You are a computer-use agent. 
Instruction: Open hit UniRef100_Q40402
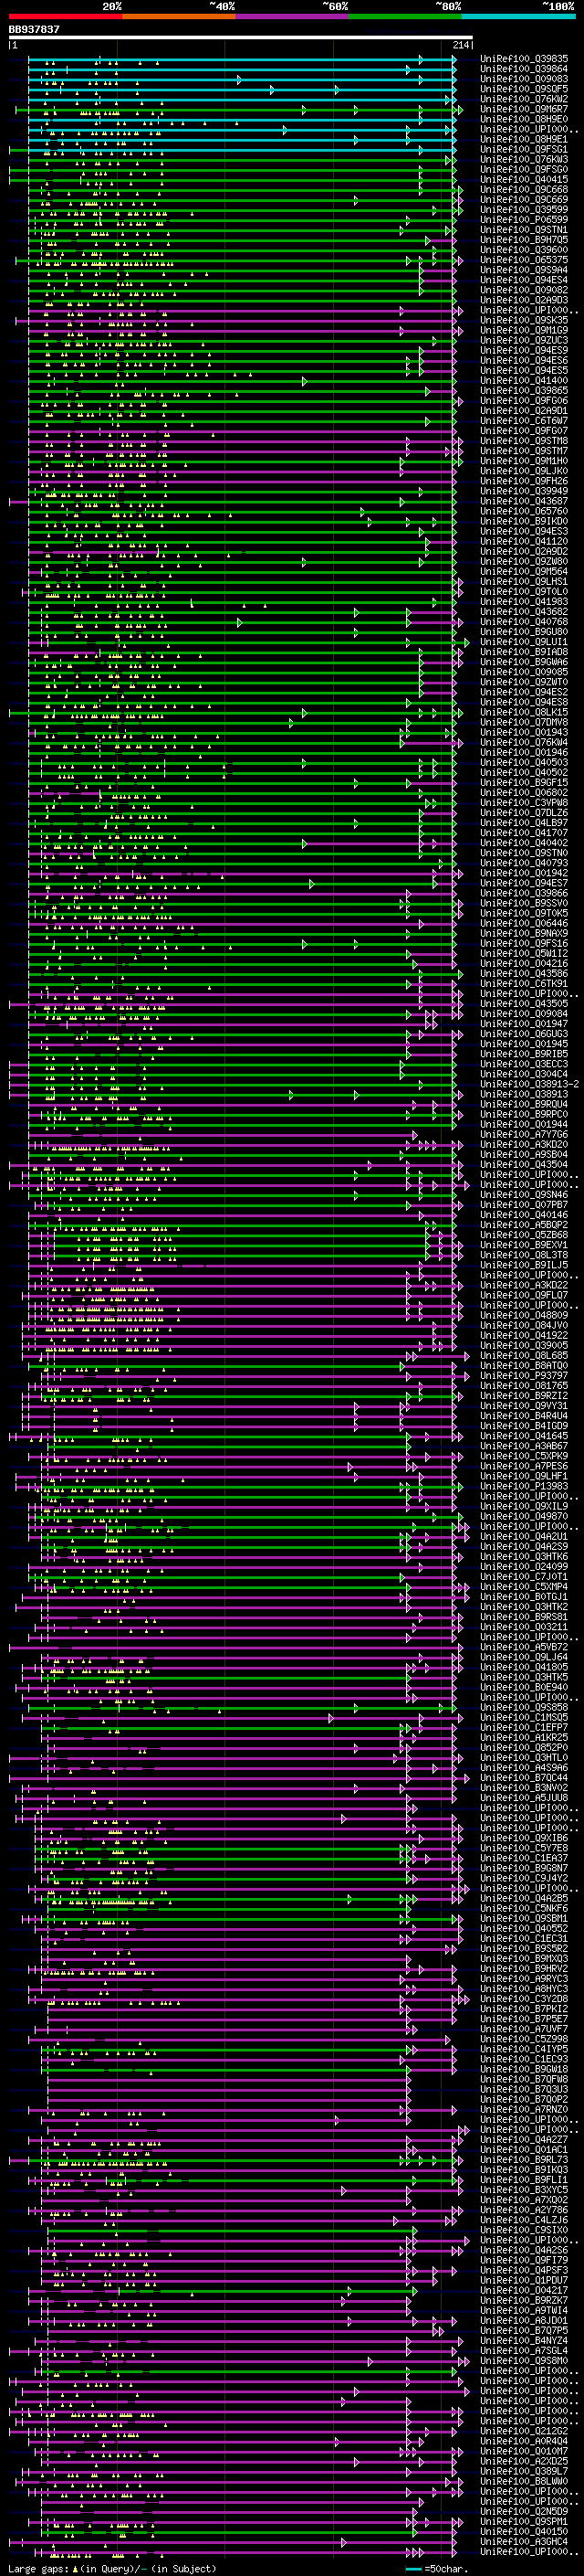pyautogui.click(x=523, y=843)
